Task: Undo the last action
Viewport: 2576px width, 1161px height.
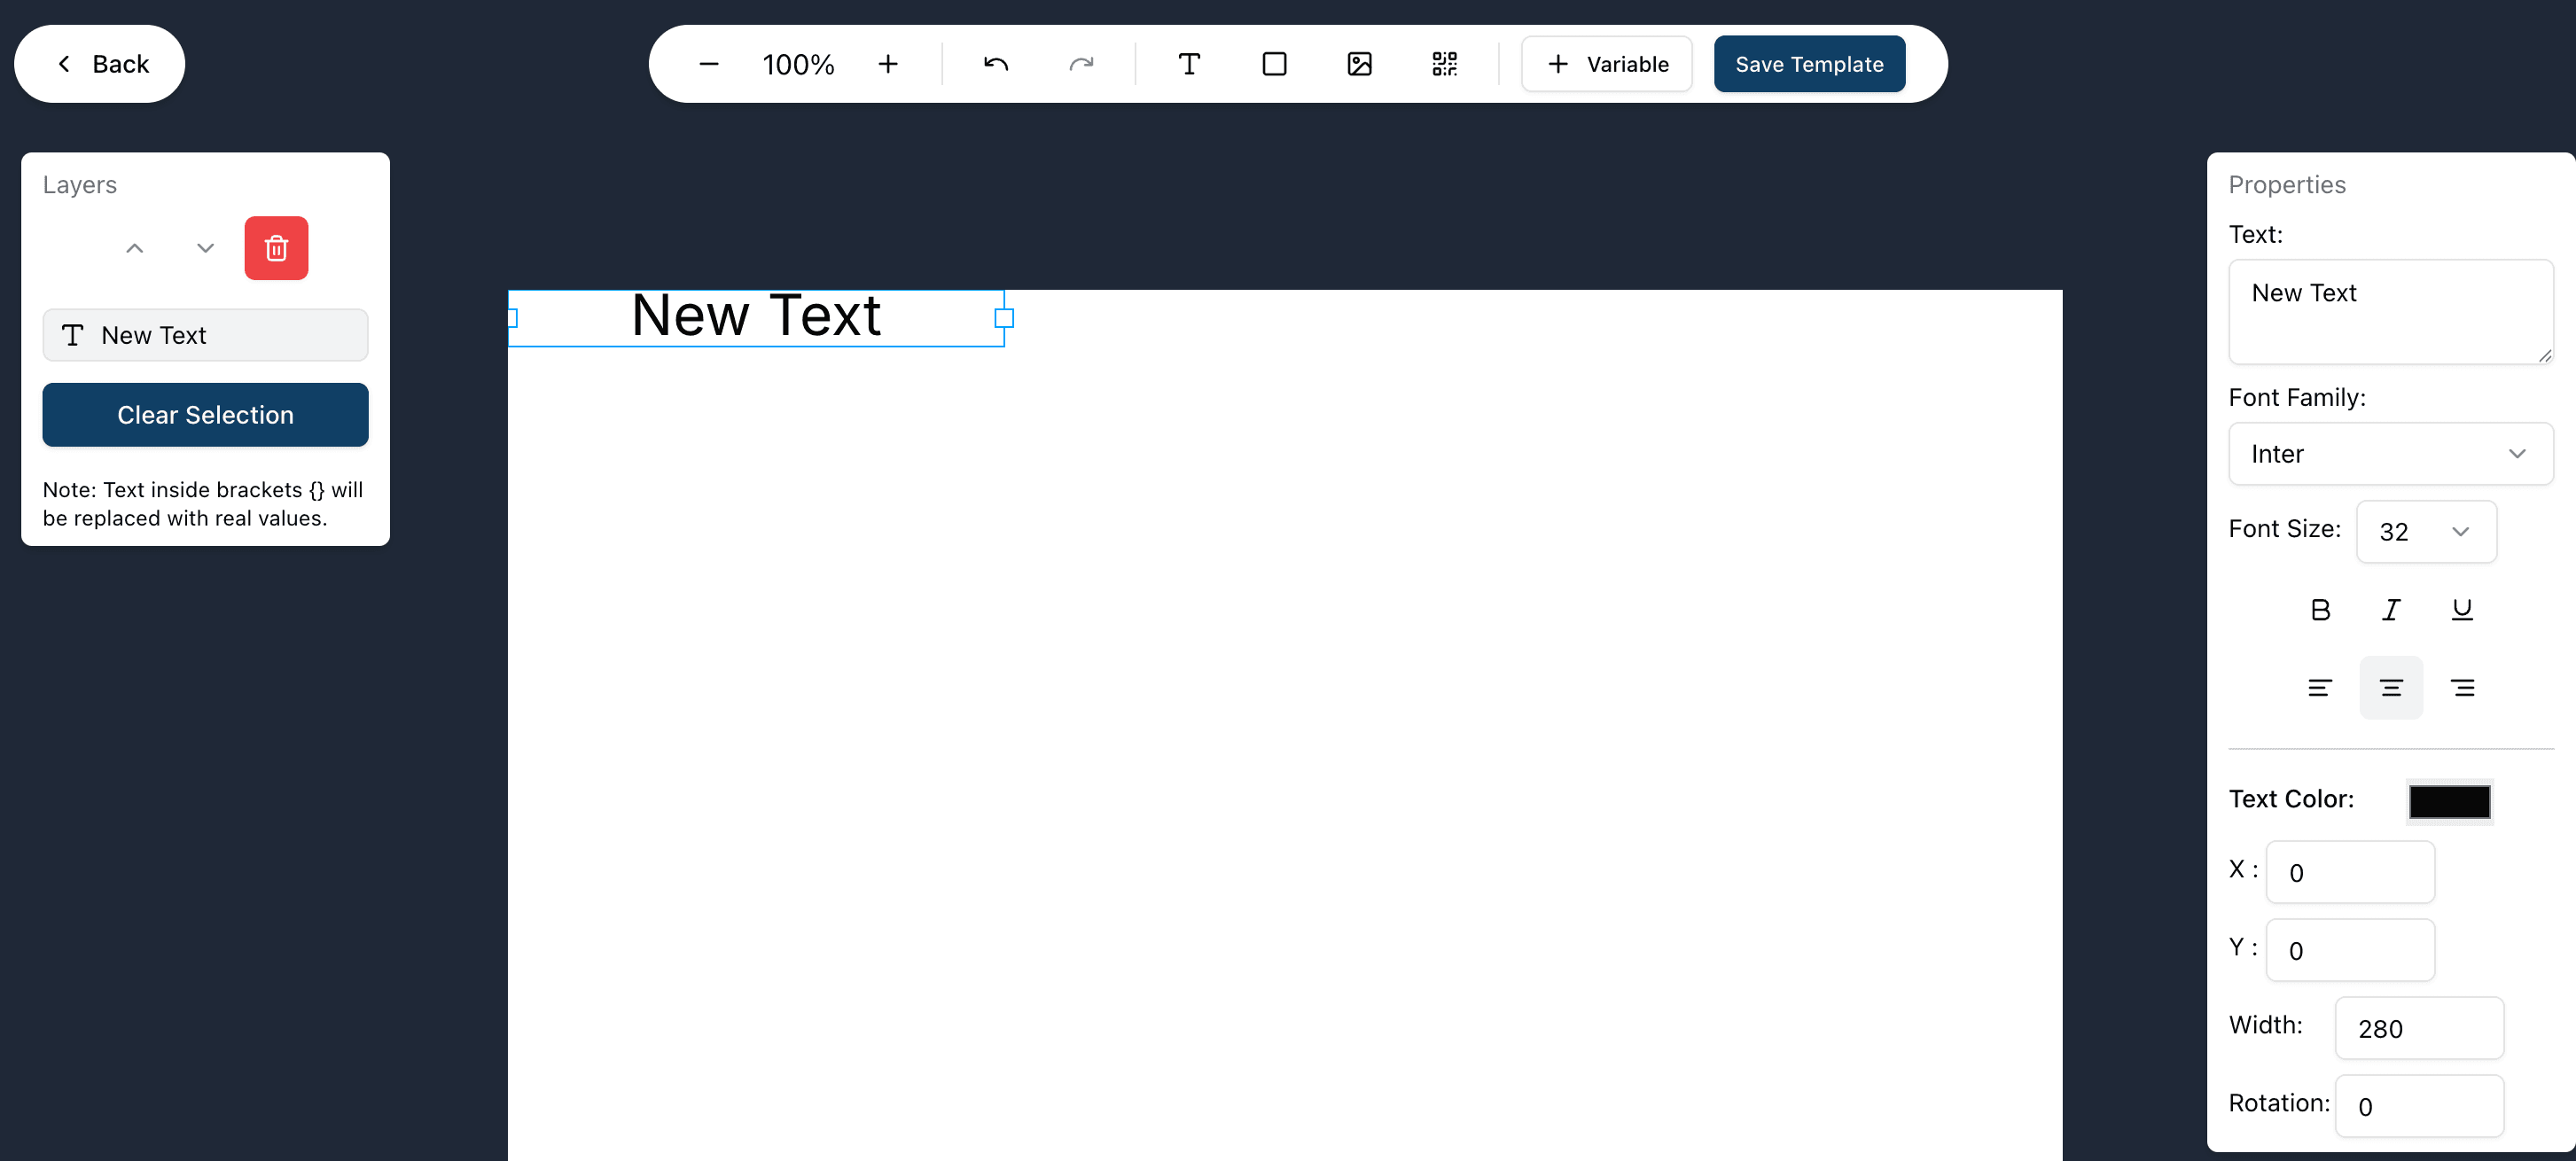Action: [x=996, y=63]
